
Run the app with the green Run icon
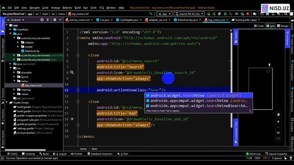point(208,14)
